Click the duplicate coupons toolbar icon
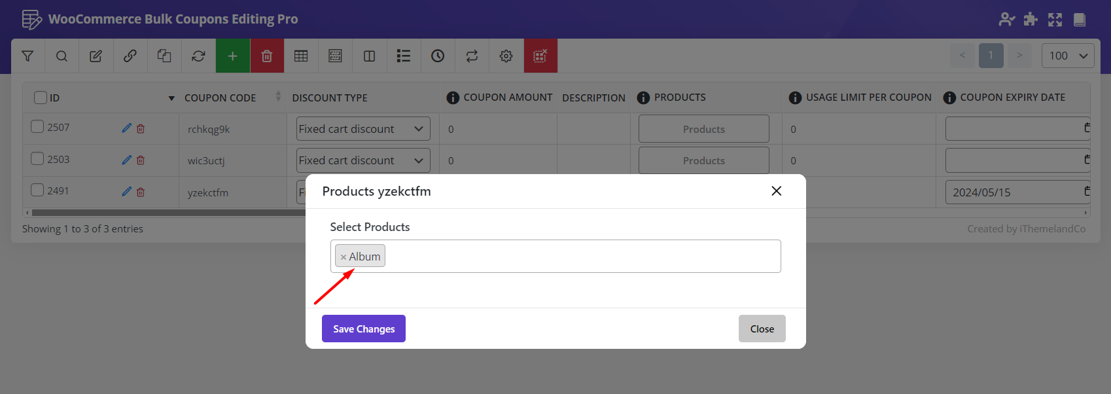Screen dimensions: 1111x394 click(164, 56)
